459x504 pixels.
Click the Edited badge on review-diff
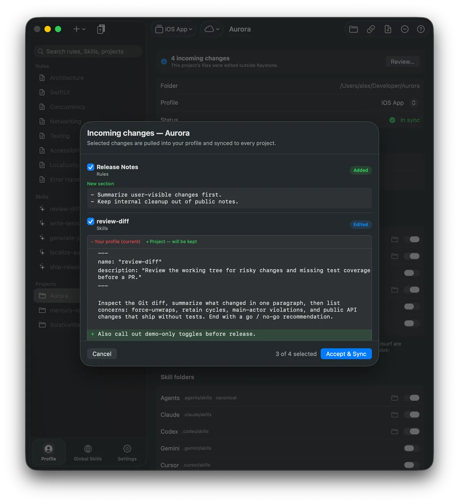(x=361, y=224)
